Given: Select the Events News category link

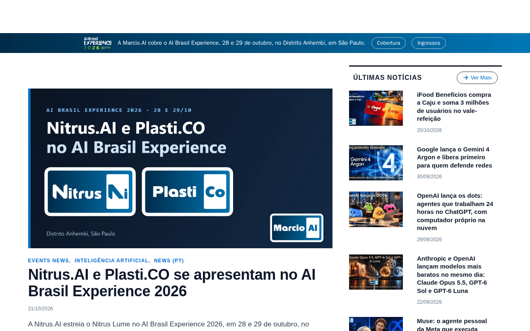Looking at the screenshot, I should 48,261.
